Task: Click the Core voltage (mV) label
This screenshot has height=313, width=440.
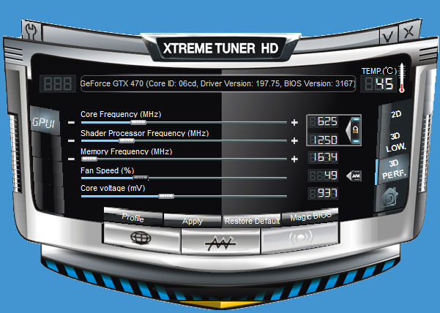Action: coord(113,188)
